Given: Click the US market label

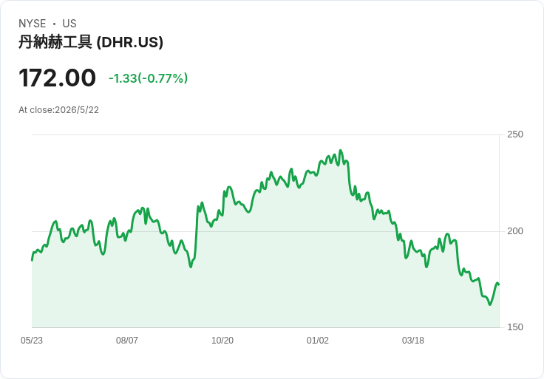Looking at the screenshot, I should click(x=69, y=24).
